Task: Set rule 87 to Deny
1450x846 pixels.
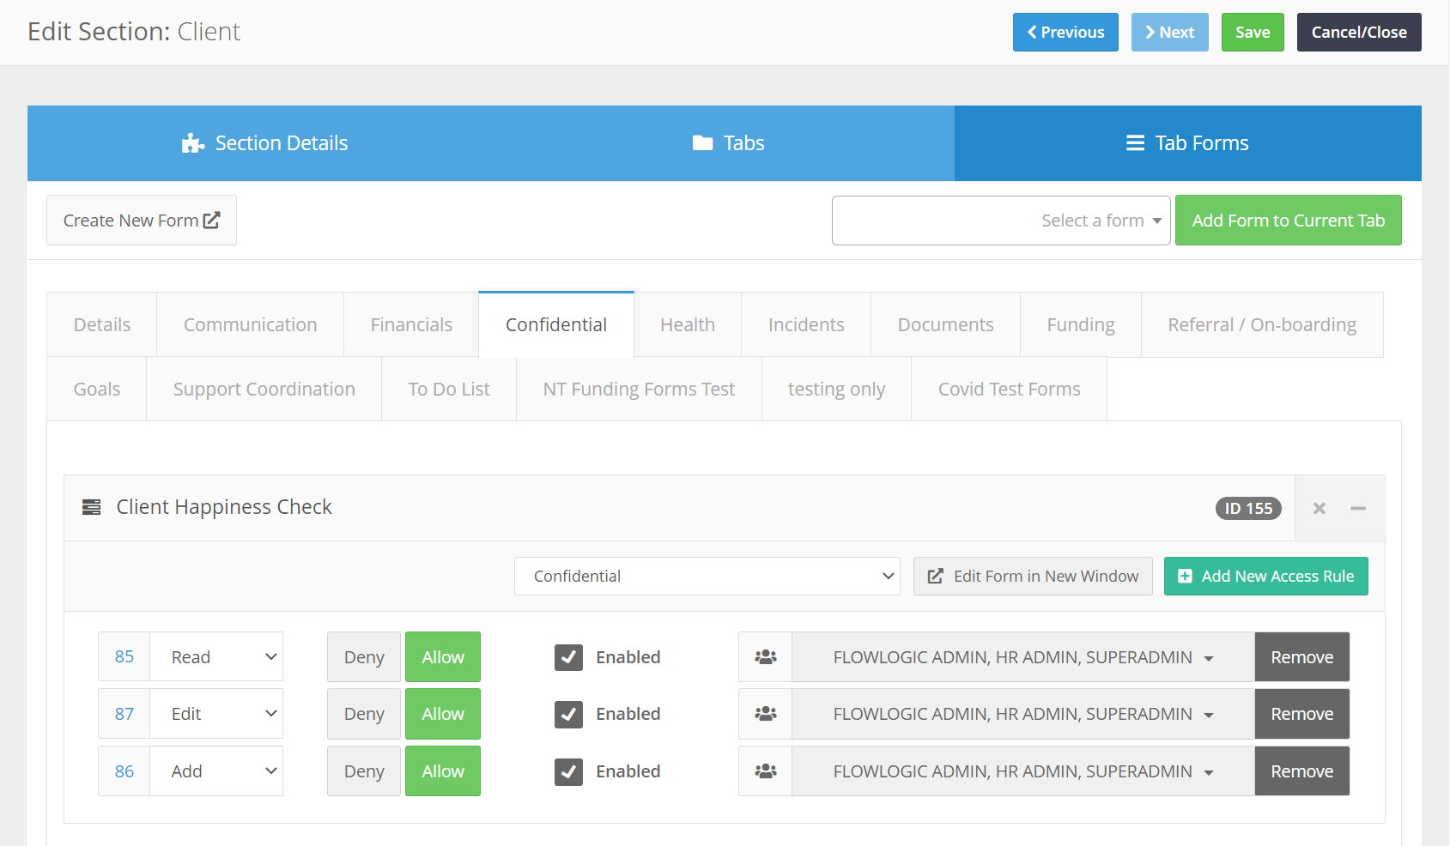Action: click(364, 714)
